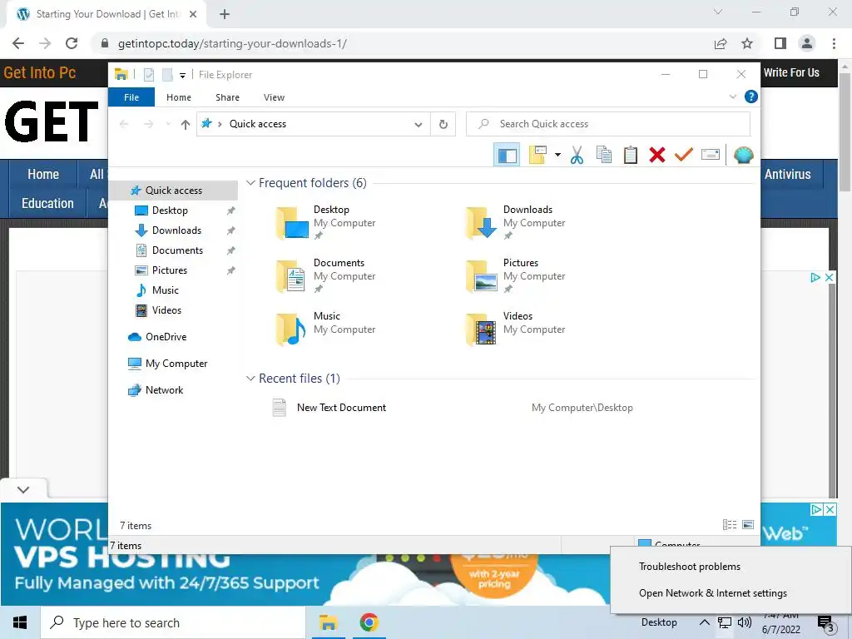This screenshot has height=639, width=852.
Task: Click the Paste clipboard icon
Action: [x=631, y=155]
